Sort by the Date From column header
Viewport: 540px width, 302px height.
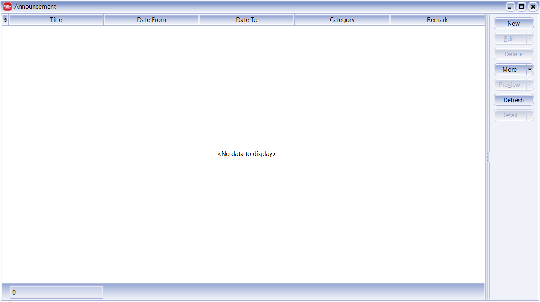tap(151, 20)
